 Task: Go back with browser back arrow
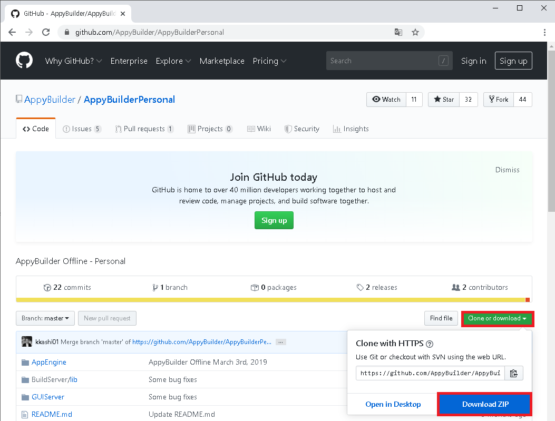(12, 32)
